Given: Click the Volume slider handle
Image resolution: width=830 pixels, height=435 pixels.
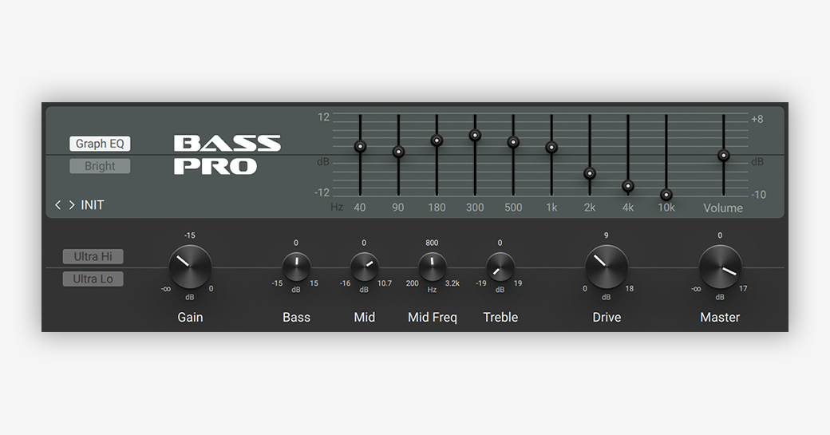Looking at the screenshot, I should coord(724,156).
